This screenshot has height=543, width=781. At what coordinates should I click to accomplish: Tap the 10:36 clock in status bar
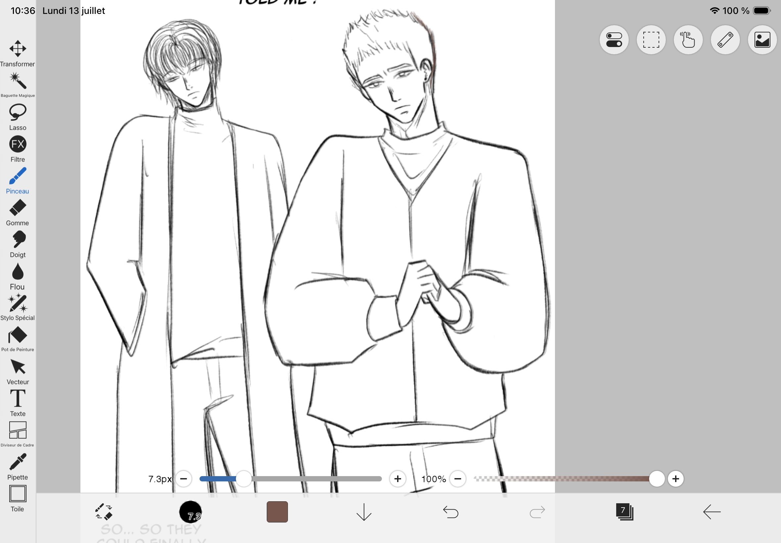23,11
